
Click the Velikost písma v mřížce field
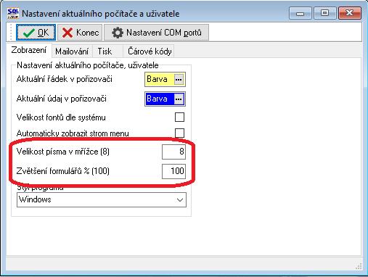173,152
